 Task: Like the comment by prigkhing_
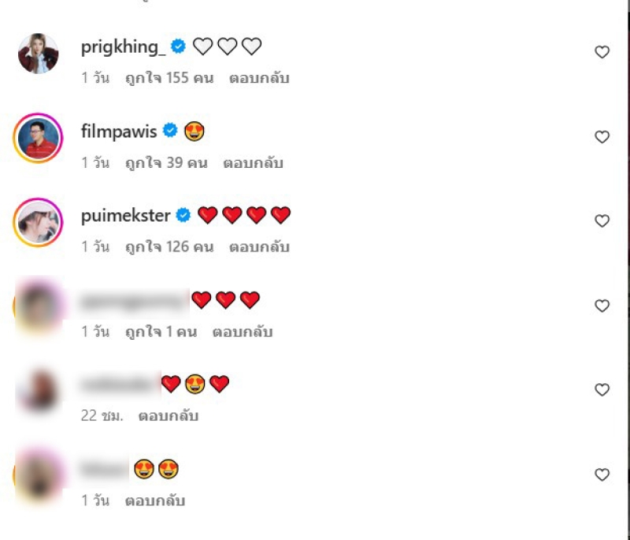602,52
